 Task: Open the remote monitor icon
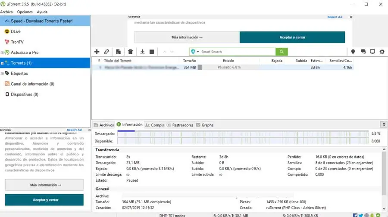tap(372, 52)
